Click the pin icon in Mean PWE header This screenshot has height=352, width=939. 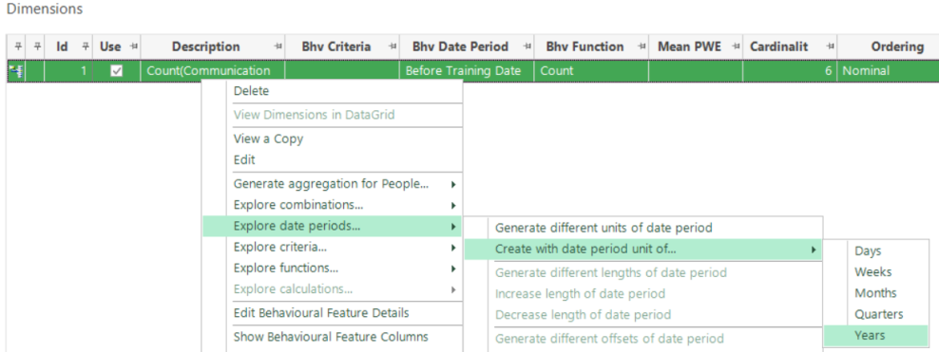point(736,46)
